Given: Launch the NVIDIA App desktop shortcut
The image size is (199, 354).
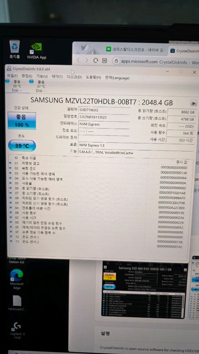Looking at the screenshot, I should (37, 51).
